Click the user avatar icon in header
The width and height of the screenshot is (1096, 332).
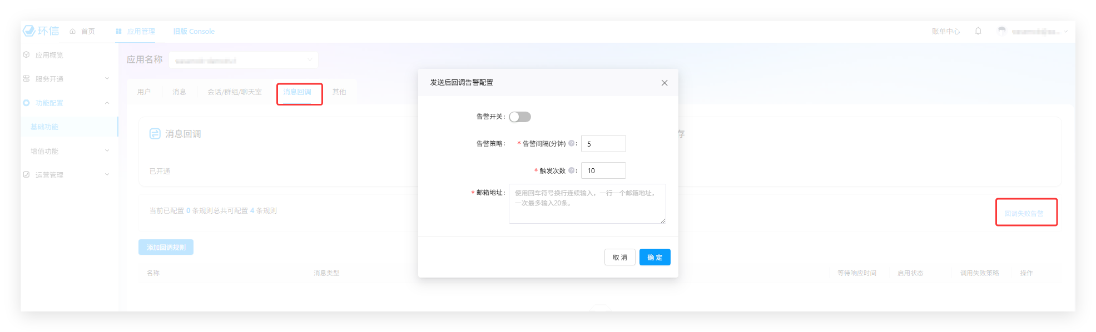coord(1001,31)
